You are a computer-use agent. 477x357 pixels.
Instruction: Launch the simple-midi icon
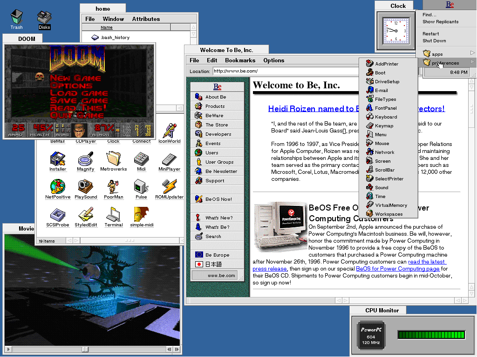pos(142,218)
